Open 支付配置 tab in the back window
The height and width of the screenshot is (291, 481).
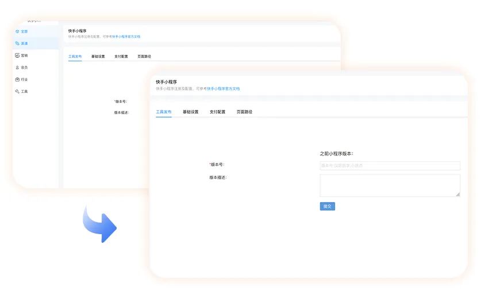(121, 56)
